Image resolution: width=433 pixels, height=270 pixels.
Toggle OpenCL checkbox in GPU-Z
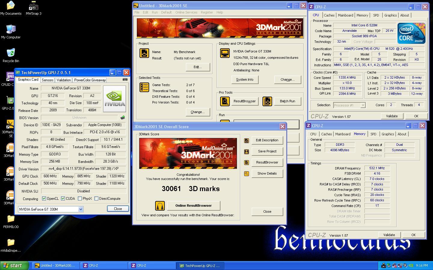(44, 198)
